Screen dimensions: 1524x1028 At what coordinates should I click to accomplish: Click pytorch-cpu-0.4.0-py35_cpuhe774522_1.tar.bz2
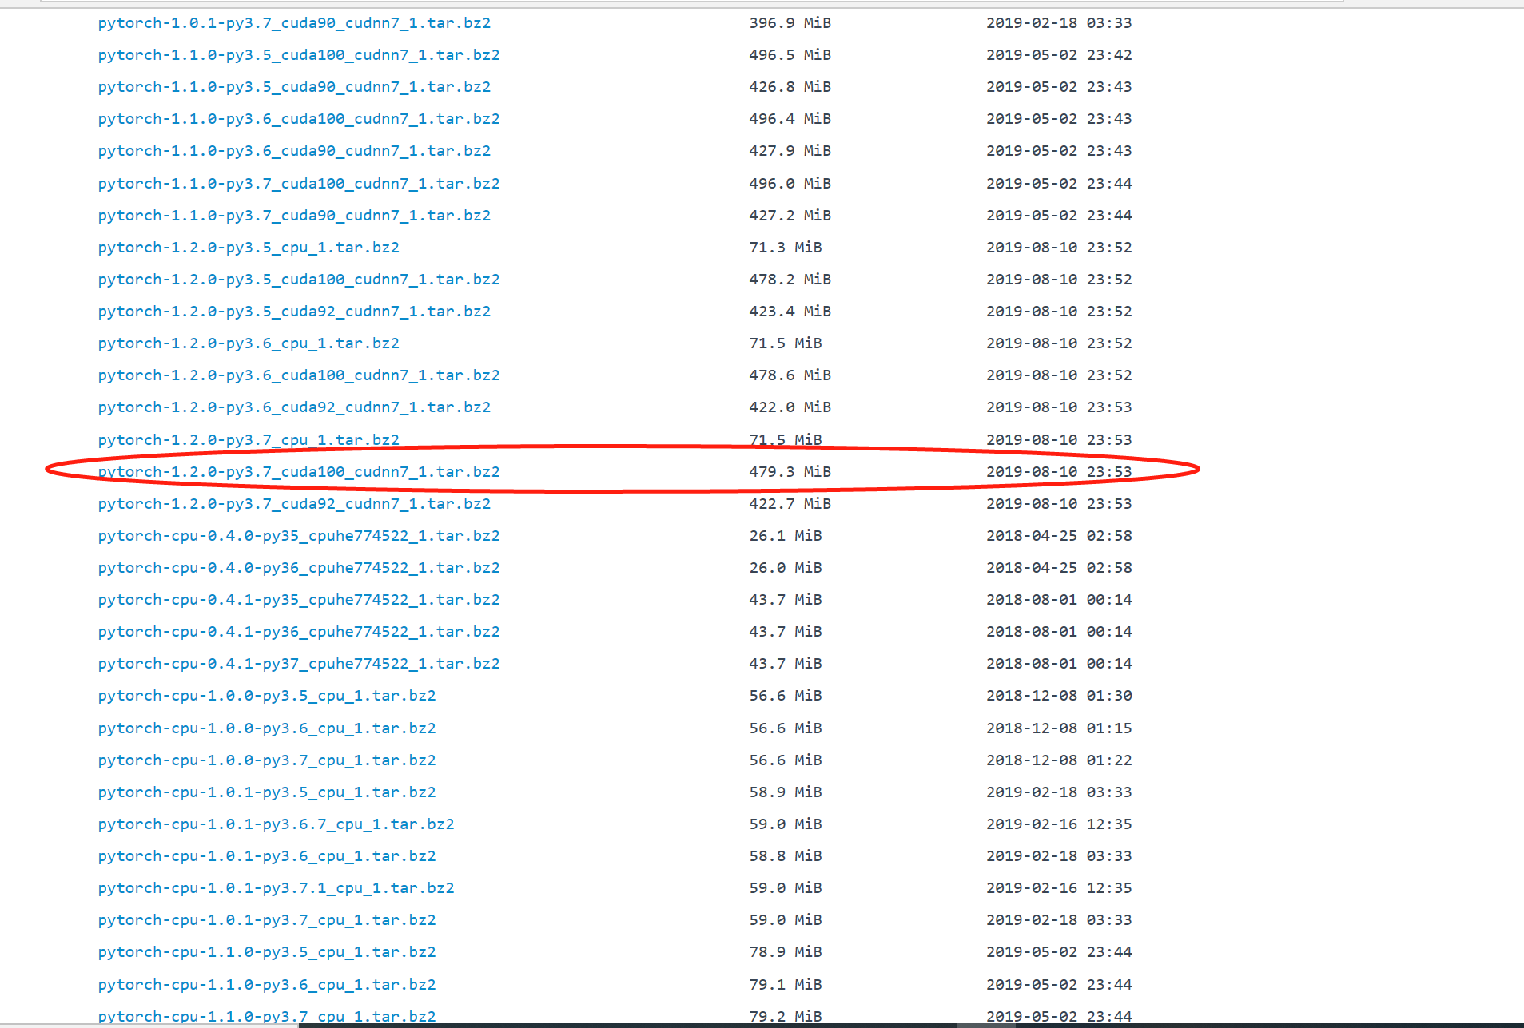[x=299, y=536]
